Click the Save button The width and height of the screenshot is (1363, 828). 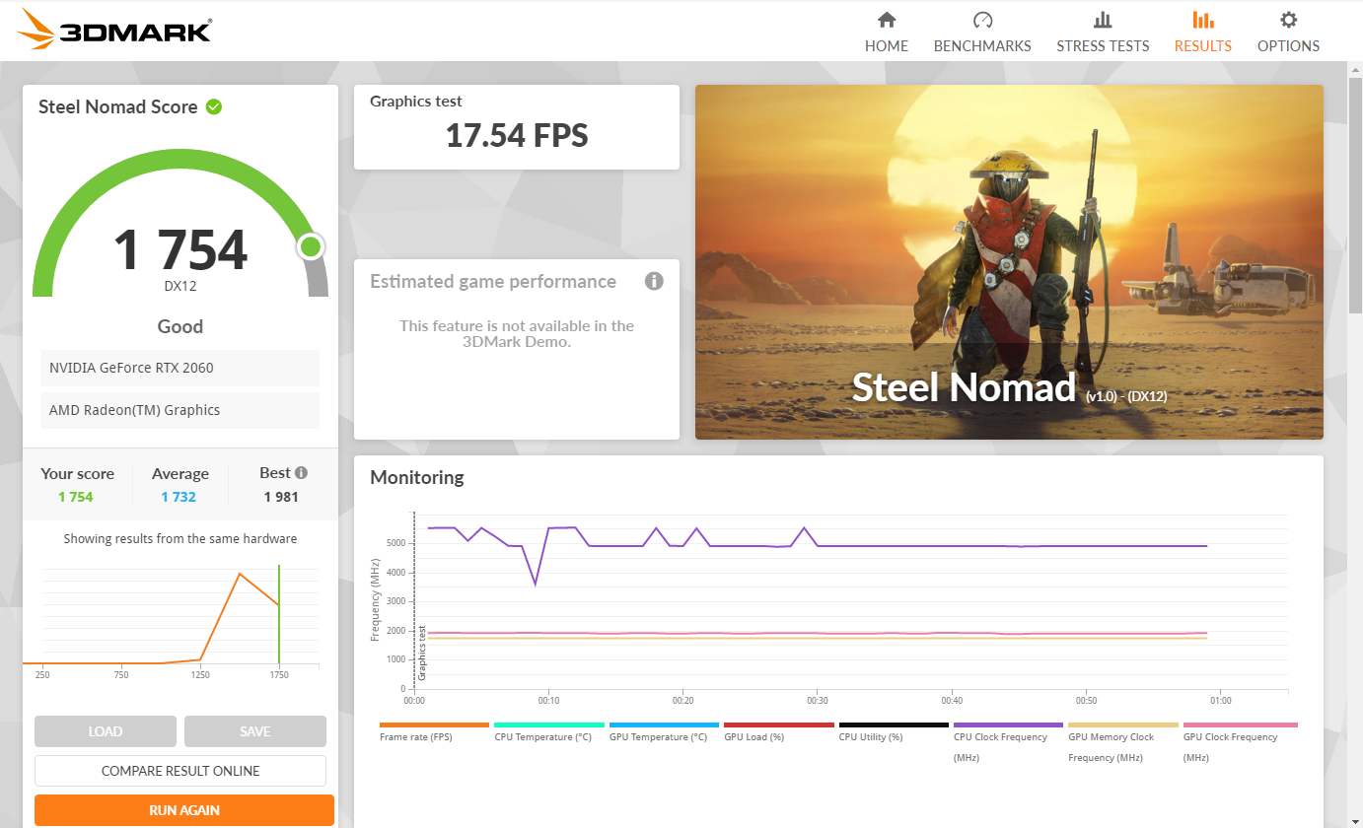coord(255,731)
